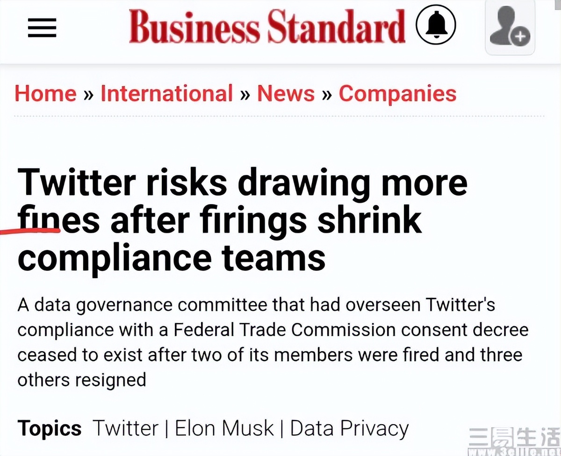This screenshot has height=456, width=561.
Task: Click the watermark logo in bottom corner
Action: 514,440
